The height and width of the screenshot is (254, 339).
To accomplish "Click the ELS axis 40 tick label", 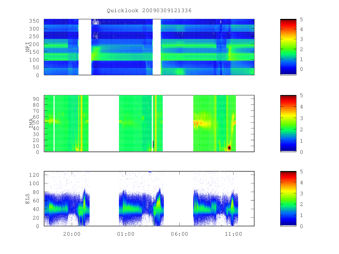I will click(x=36, y=209).
